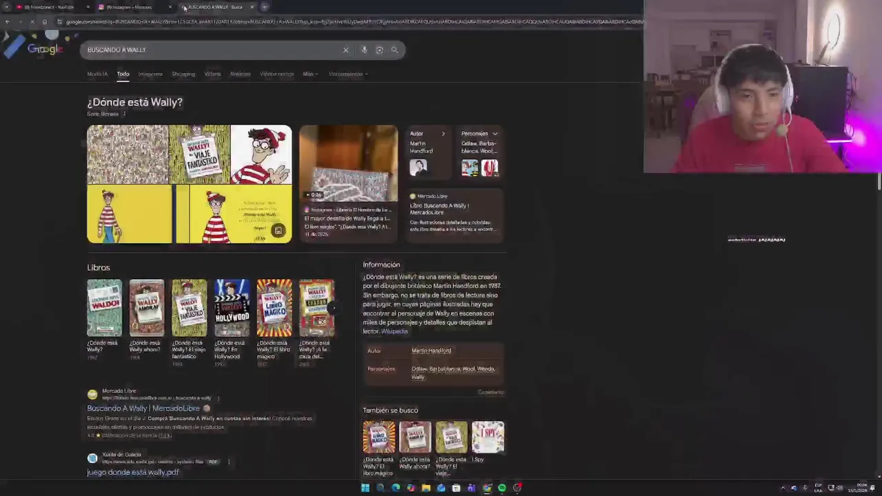Open taskbar volume control

(840, 488)
